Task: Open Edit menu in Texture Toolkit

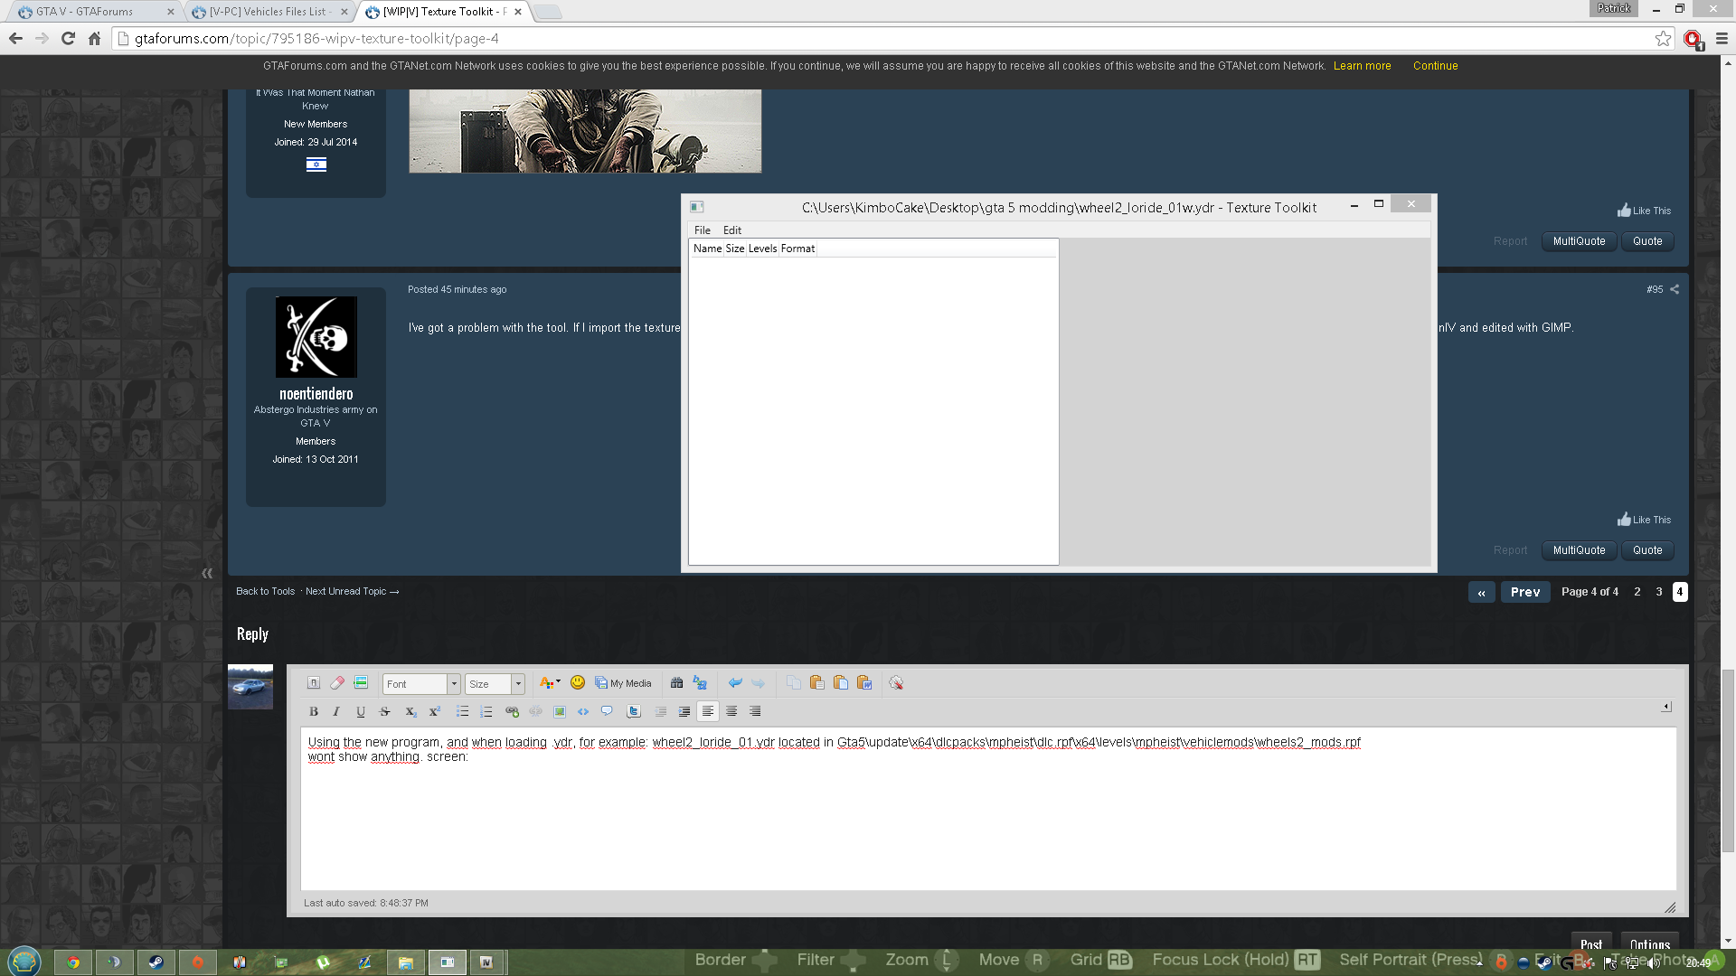Action: coord(731,230)
